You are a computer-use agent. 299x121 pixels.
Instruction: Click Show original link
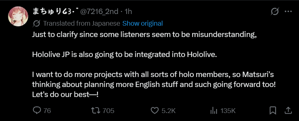[142, 23]
